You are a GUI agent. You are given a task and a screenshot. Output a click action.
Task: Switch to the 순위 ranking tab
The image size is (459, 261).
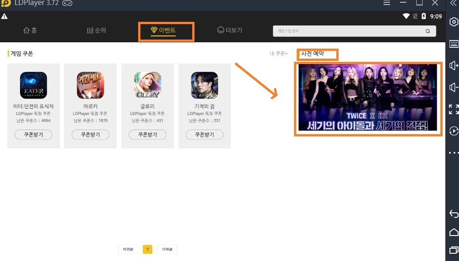coord(96,30)
